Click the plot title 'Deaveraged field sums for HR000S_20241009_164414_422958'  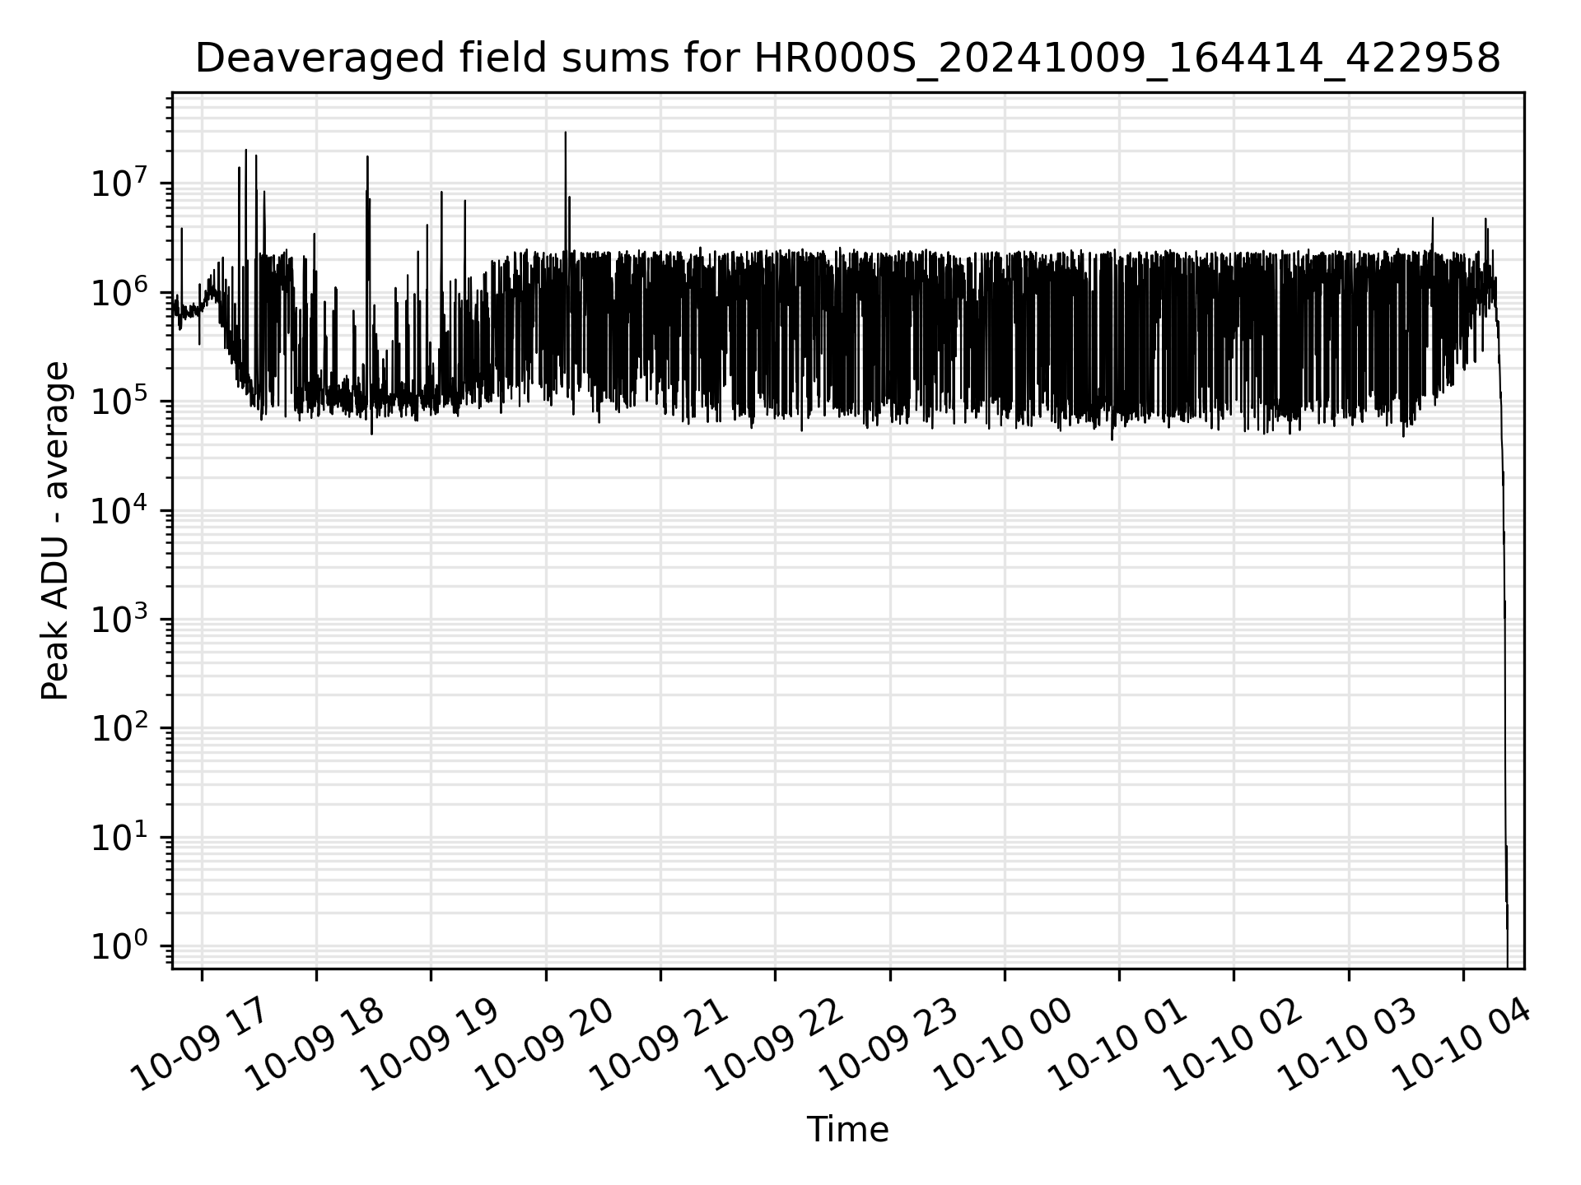click(847, 58)
